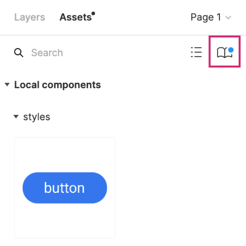Click the chevron next to Page 1
The height and width of the screenshot is (246, 246).
pos(228,17)
